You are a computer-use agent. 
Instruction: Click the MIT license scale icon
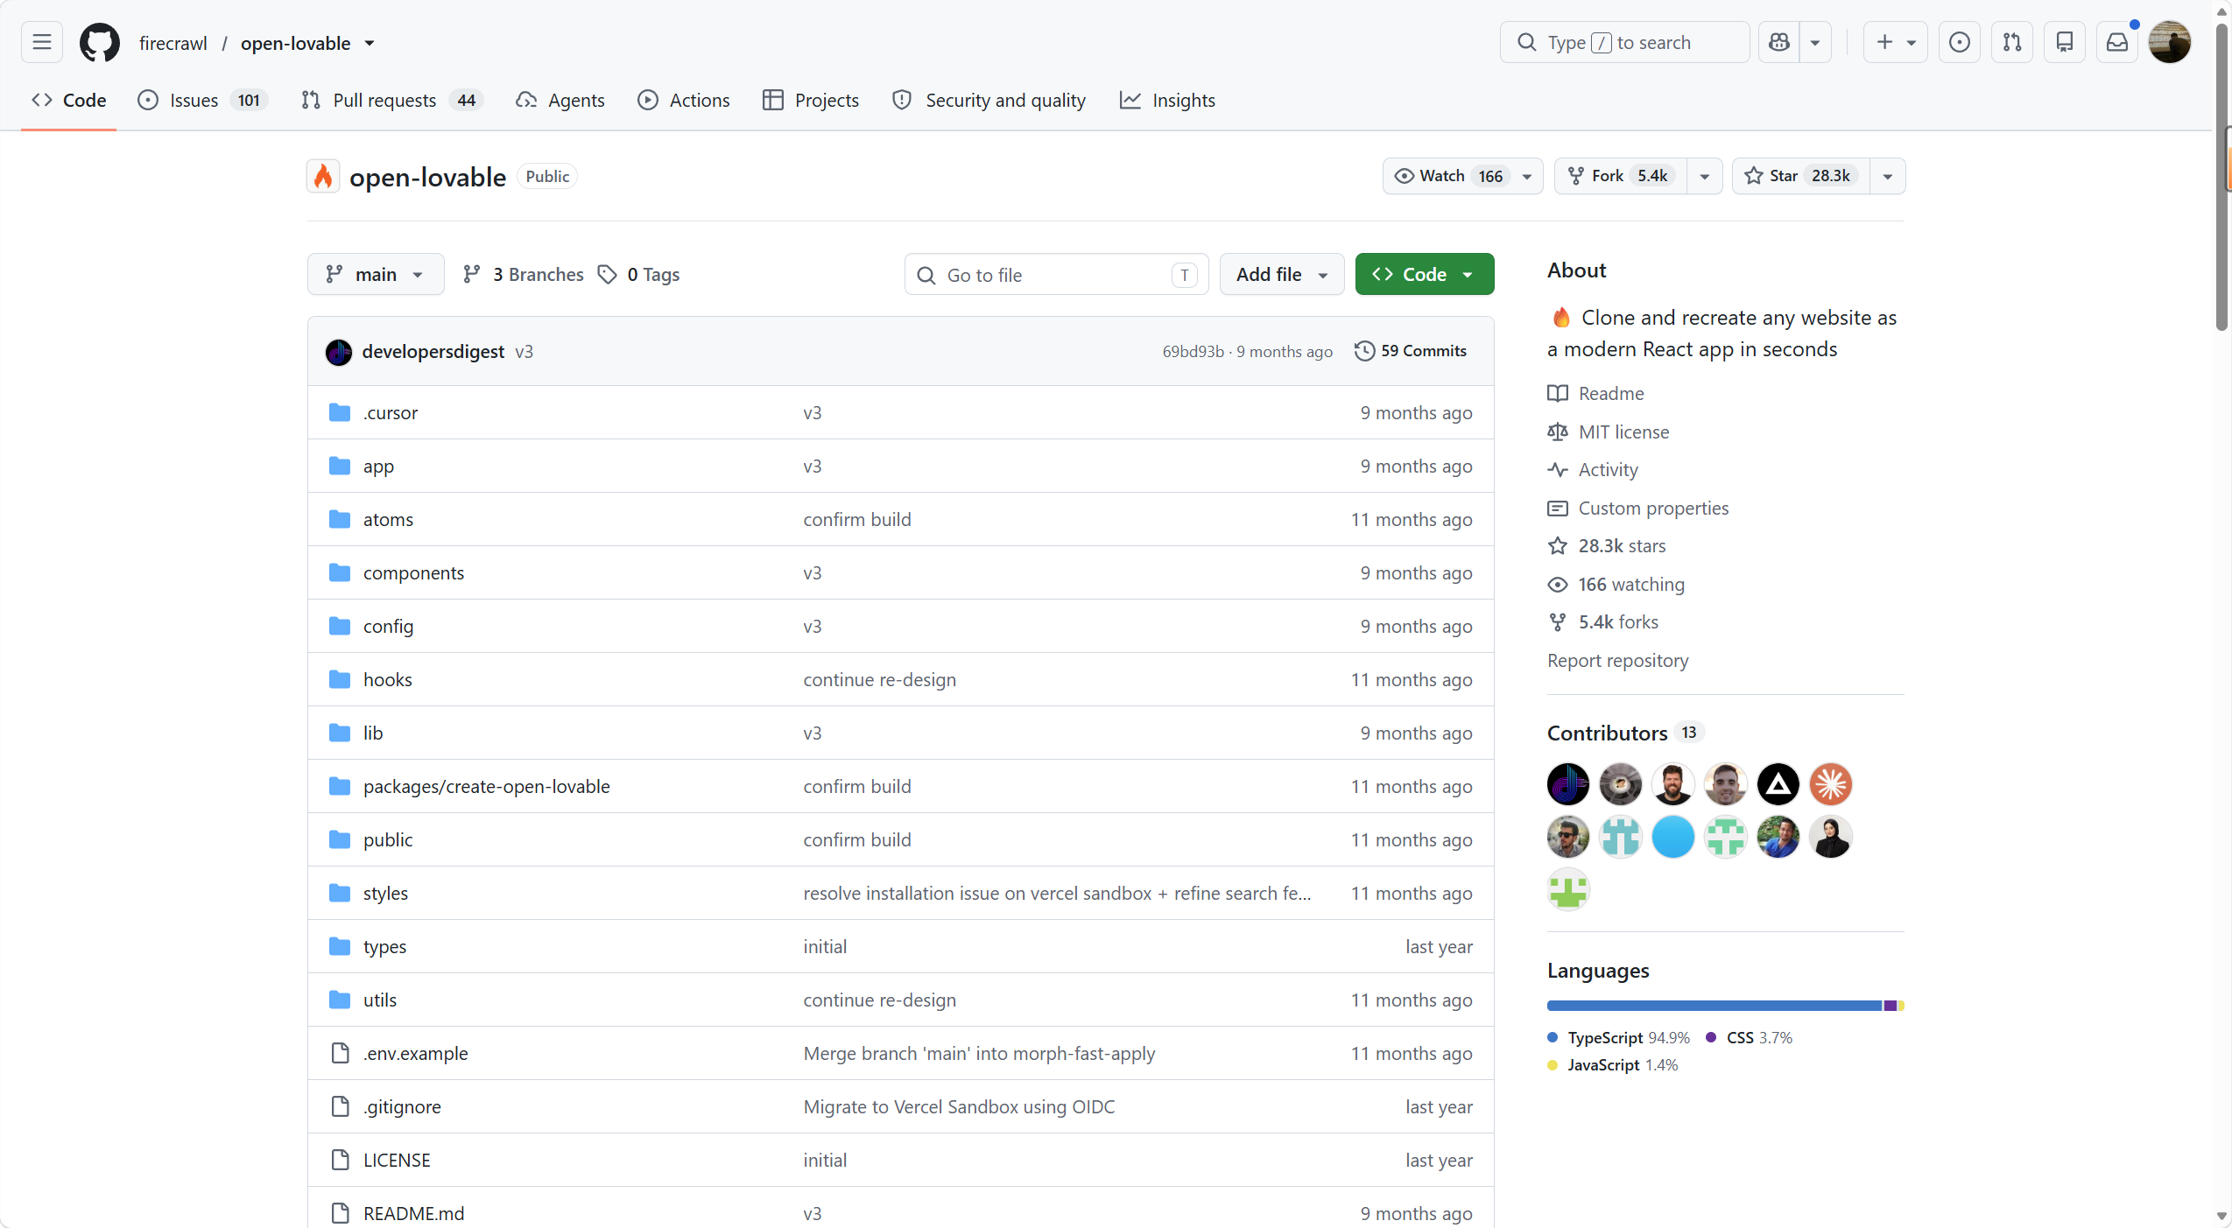[1558, 432]
